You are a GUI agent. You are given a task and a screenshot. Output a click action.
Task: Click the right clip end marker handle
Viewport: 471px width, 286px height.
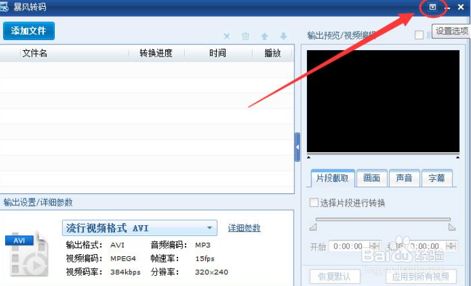tap(452, 227)
